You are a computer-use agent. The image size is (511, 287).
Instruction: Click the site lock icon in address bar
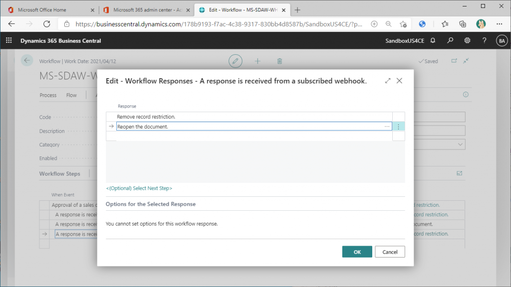tap(67, 24)
